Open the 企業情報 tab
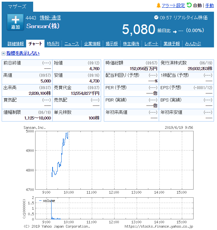This screenshot has width=217, height=230. (92, 44)
